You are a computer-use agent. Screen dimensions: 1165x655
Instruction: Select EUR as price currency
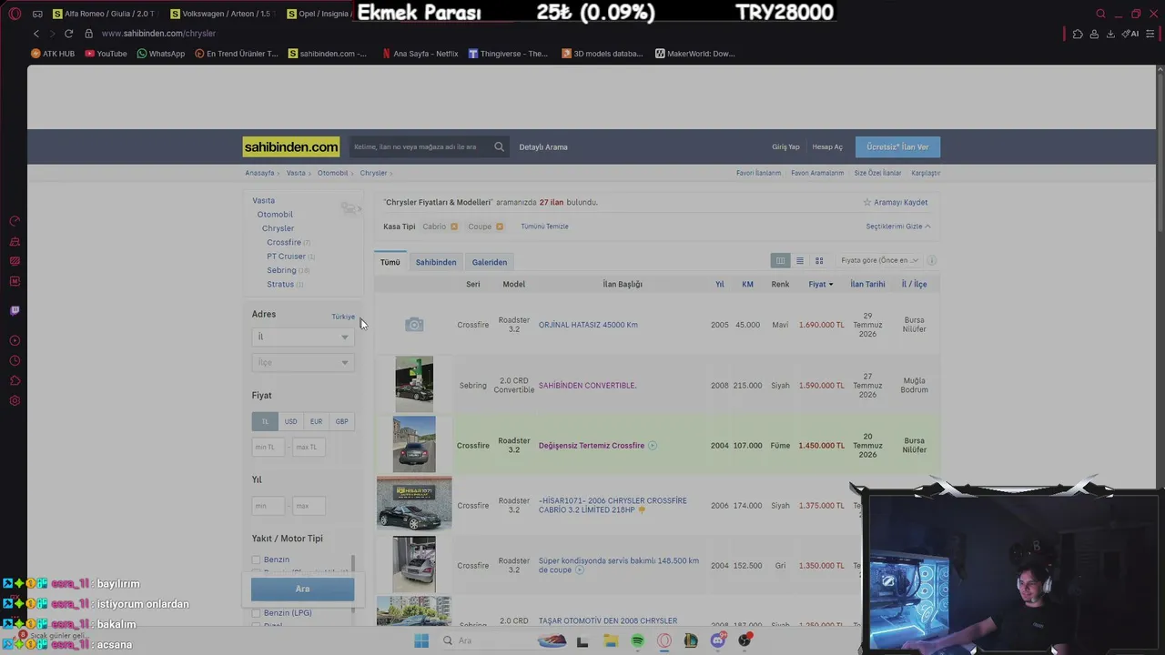click(x=316, y=421)
